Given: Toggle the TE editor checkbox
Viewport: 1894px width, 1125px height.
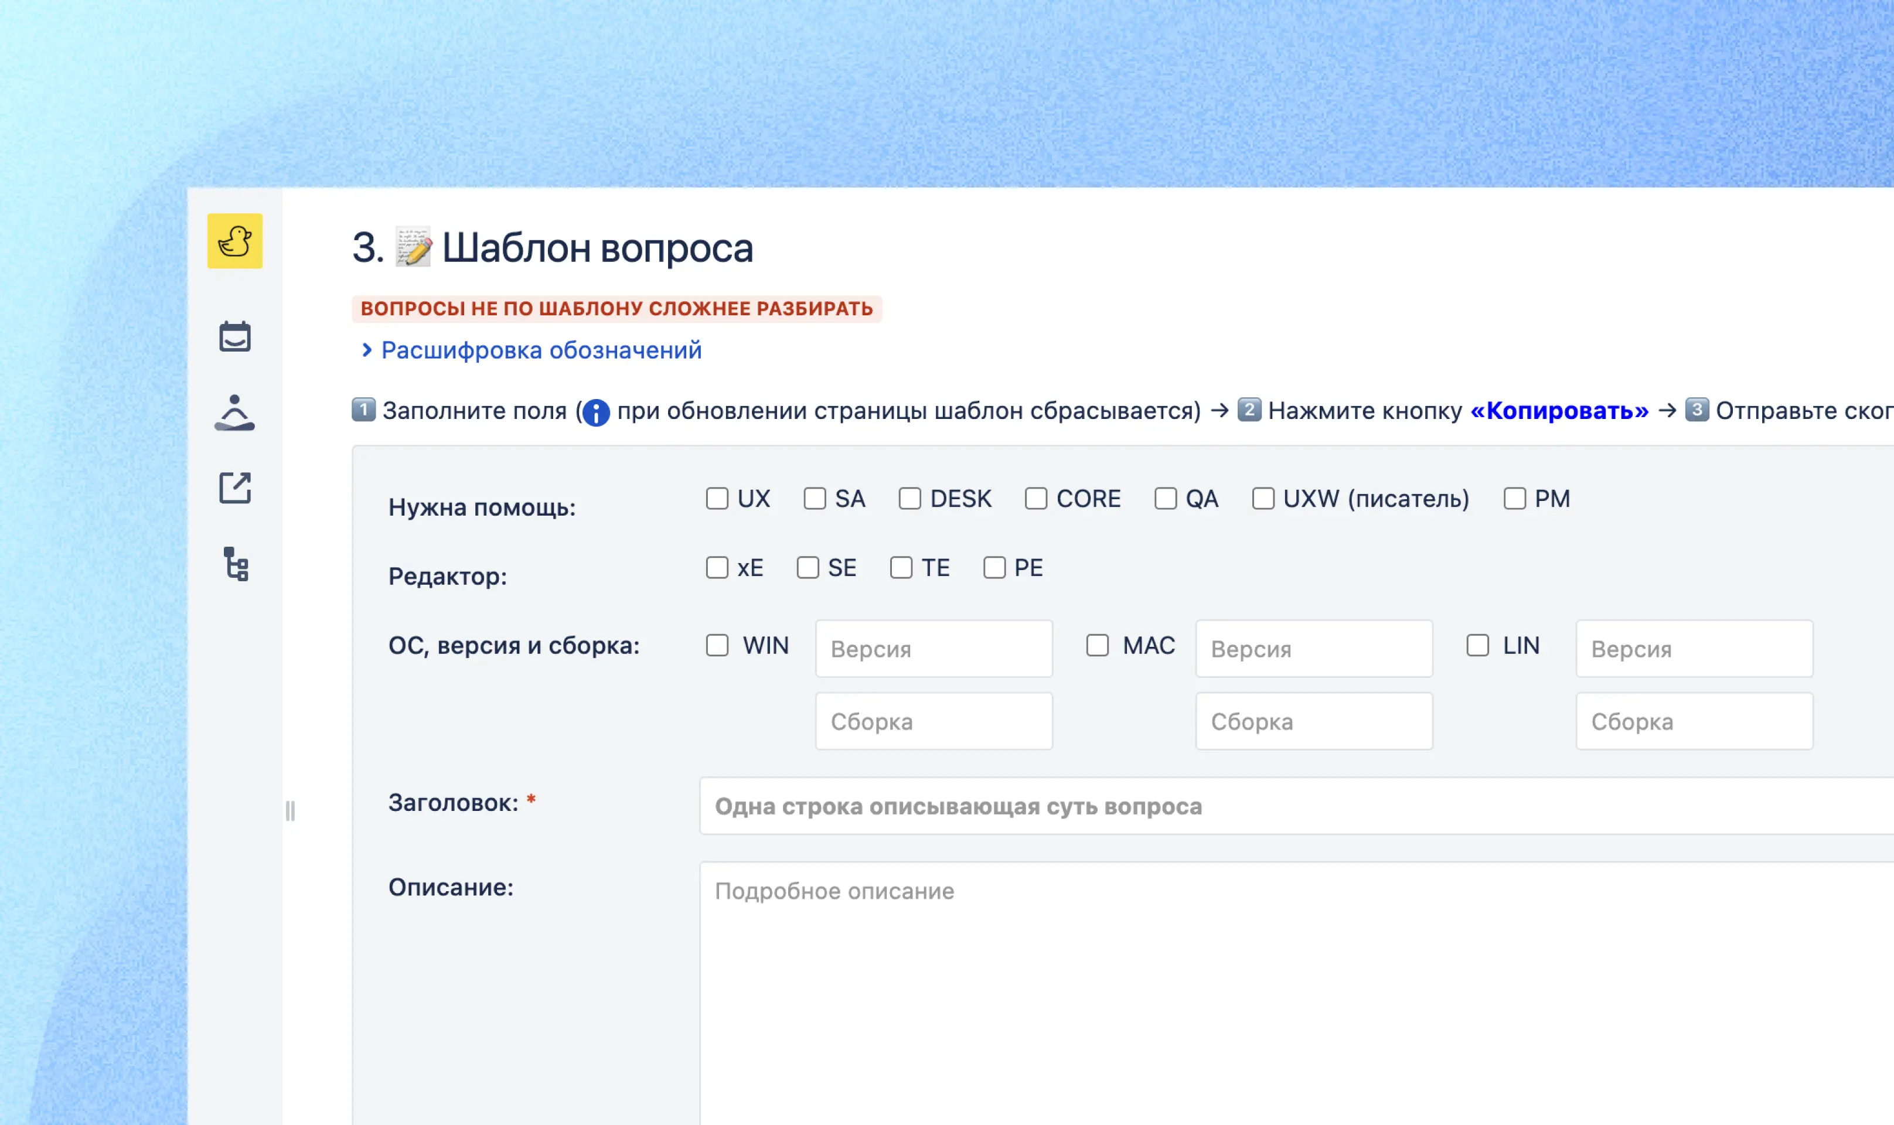Looking at the screenshot, I should (901, 568).
